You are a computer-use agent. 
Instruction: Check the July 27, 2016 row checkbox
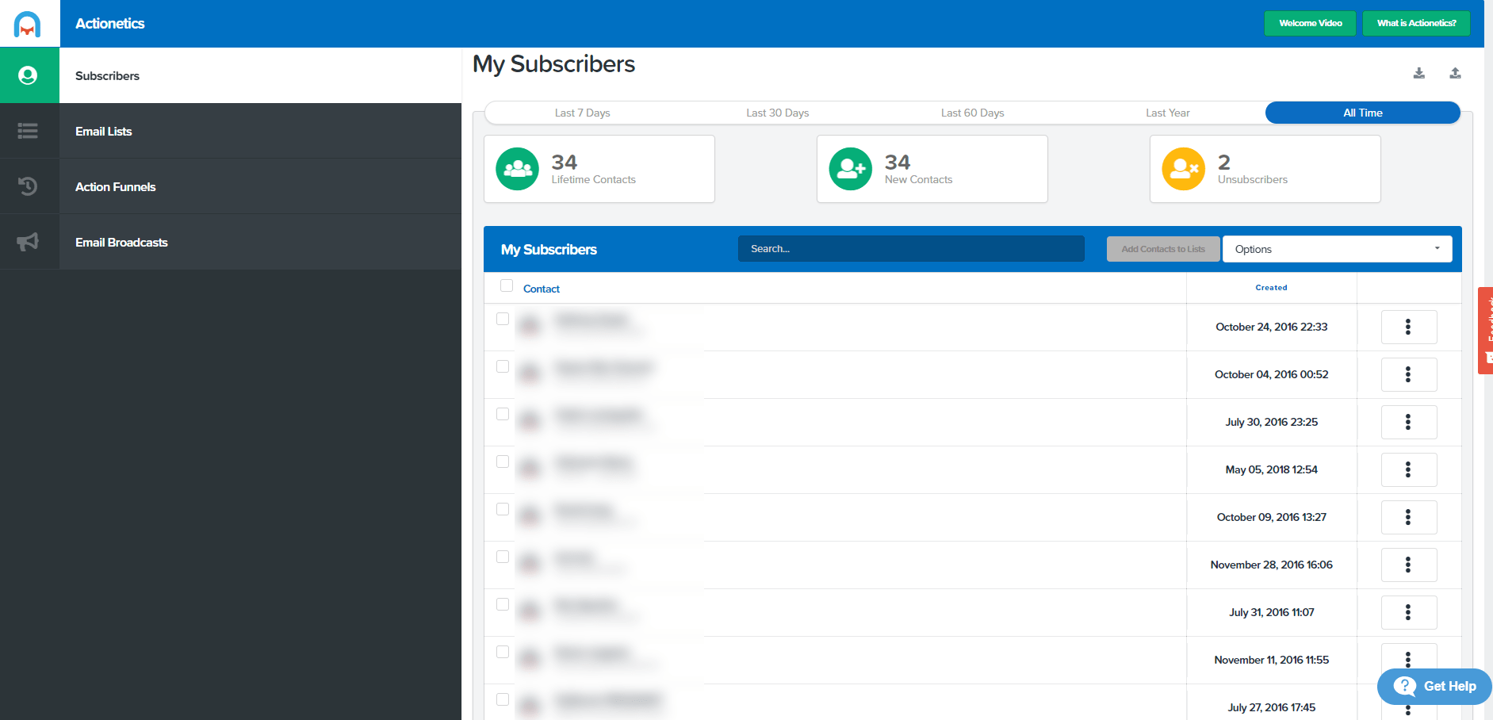503,699
